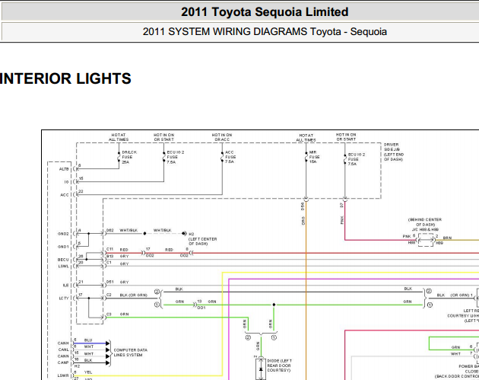
Task: Click the "ILE" terminal label
Action: [65, 286]
